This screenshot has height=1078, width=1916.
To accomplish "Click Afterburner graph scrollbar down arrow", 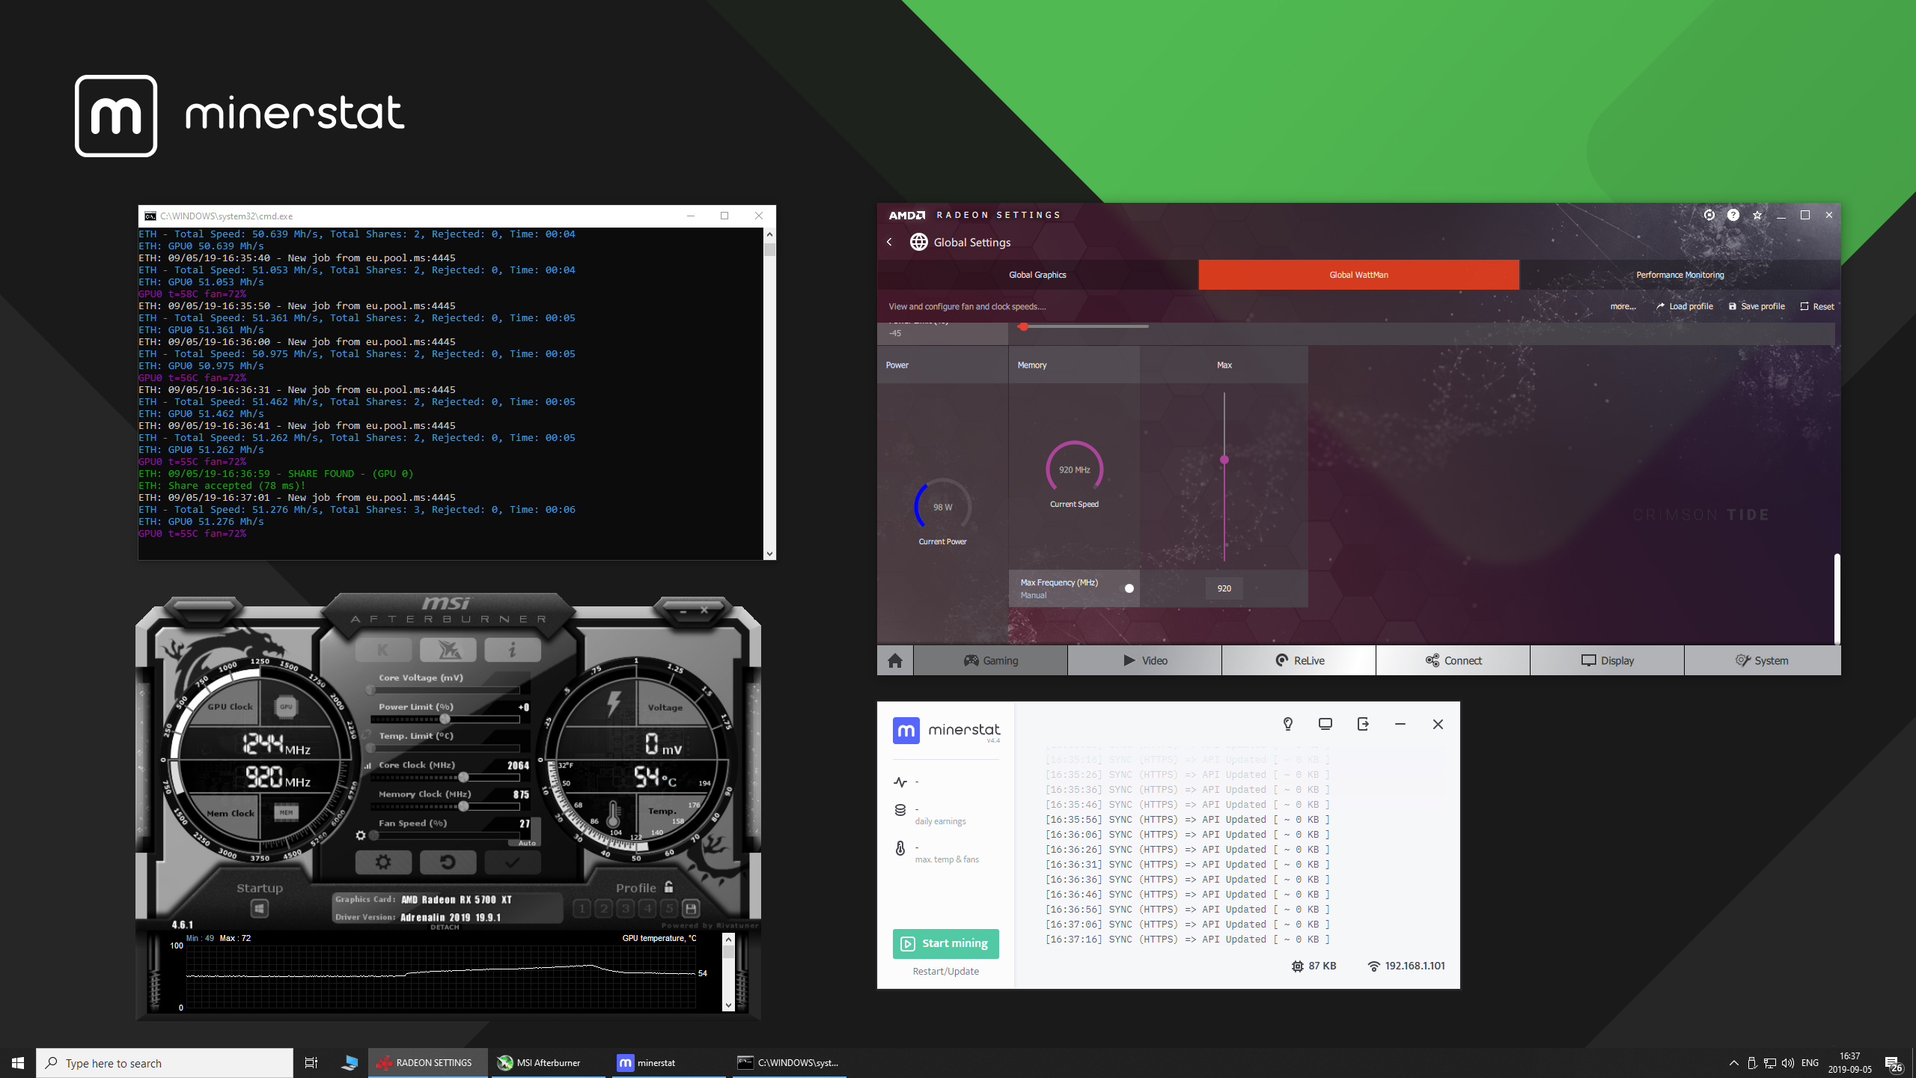I will [x=729, y=1005].
